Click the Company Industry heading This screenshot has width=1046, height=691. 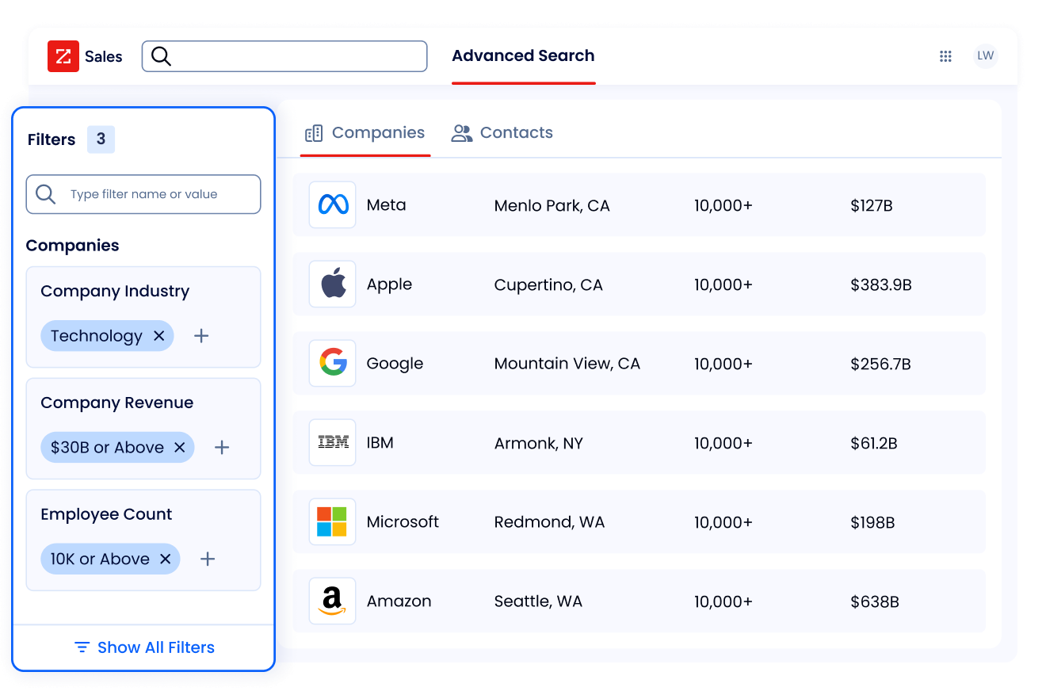[x=115, y=292]
